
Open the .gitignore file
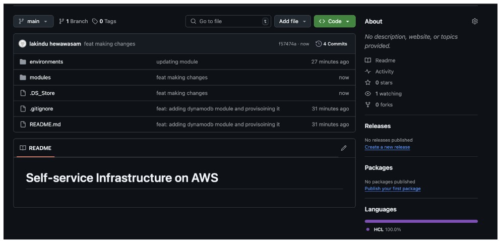point(41,108)
